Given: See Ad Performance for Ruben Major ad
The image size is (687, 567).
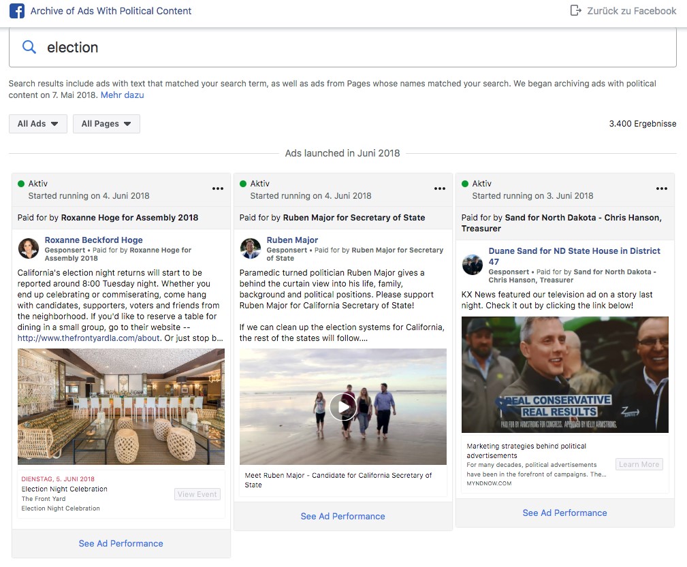Looking at the screenshot, I should pyautogui.click(x=342, y=516).
